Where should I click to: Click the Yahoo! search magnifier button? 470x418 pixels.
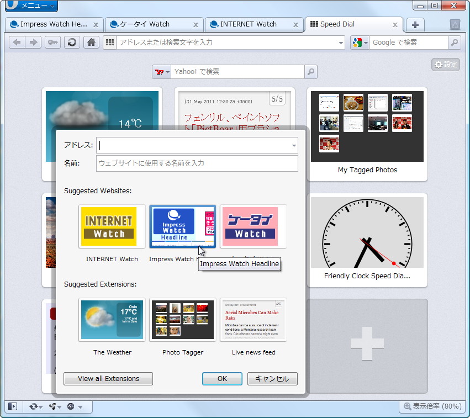(x=311, y=72)
